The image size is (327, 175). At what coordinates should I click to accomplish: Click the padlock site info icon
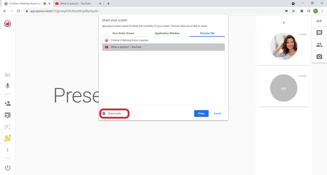point(27,11)
